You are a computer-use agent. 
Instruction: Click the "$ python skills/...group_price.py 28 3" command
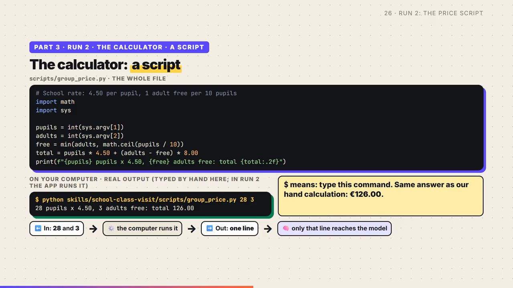tap(145, 200)
